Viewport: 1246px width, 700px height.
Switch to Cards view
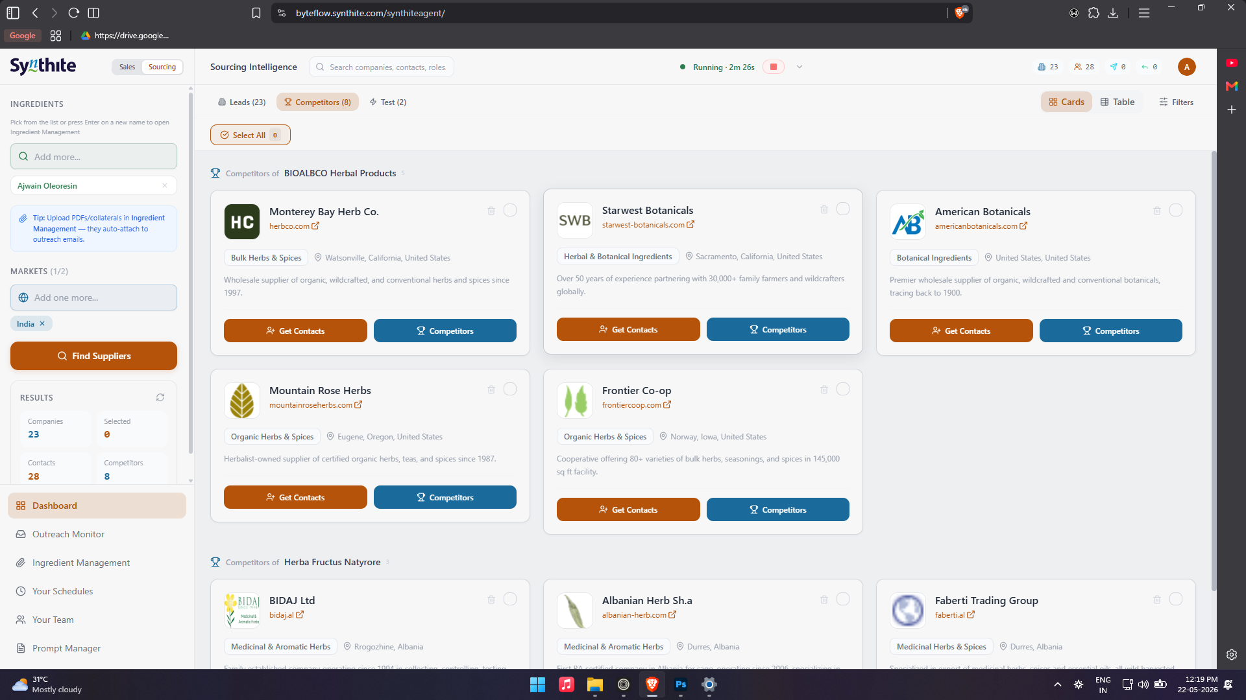point(1066,102)
